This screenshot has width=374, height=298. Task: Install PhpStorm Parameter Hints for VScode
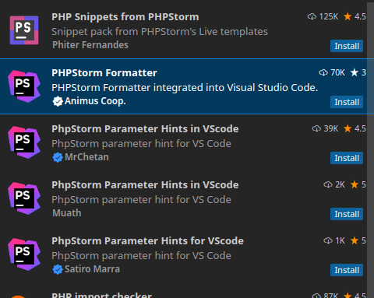click(x=347, y=270)
